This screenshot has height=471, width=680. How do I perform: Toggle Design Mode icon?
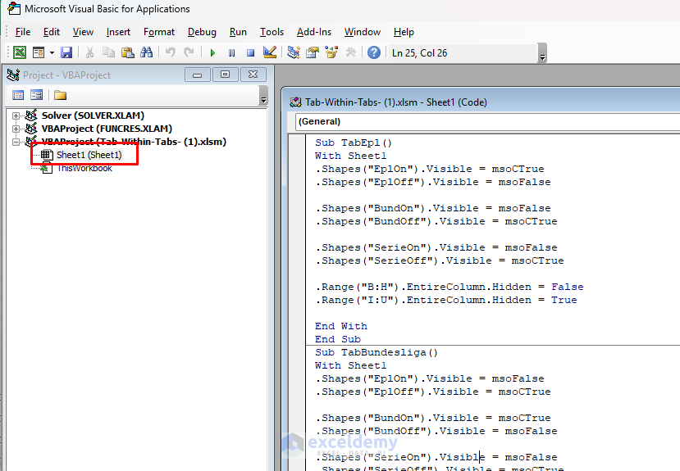(x=270, y=52)
